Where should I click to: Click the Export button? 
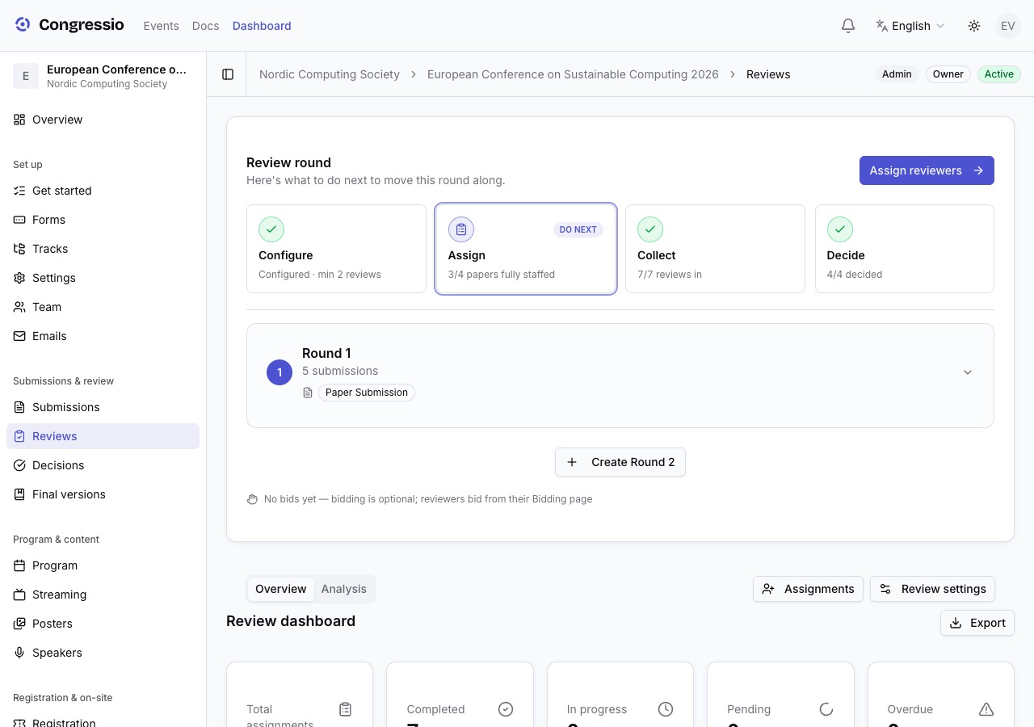pyautogui.click(x=977, y=623)
